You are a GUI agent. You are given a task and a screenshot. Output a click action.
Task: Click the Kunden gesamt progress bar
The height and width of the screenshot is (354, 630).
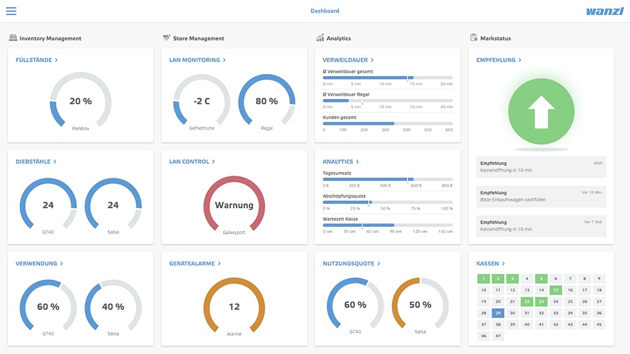click(x=387, y=123)
